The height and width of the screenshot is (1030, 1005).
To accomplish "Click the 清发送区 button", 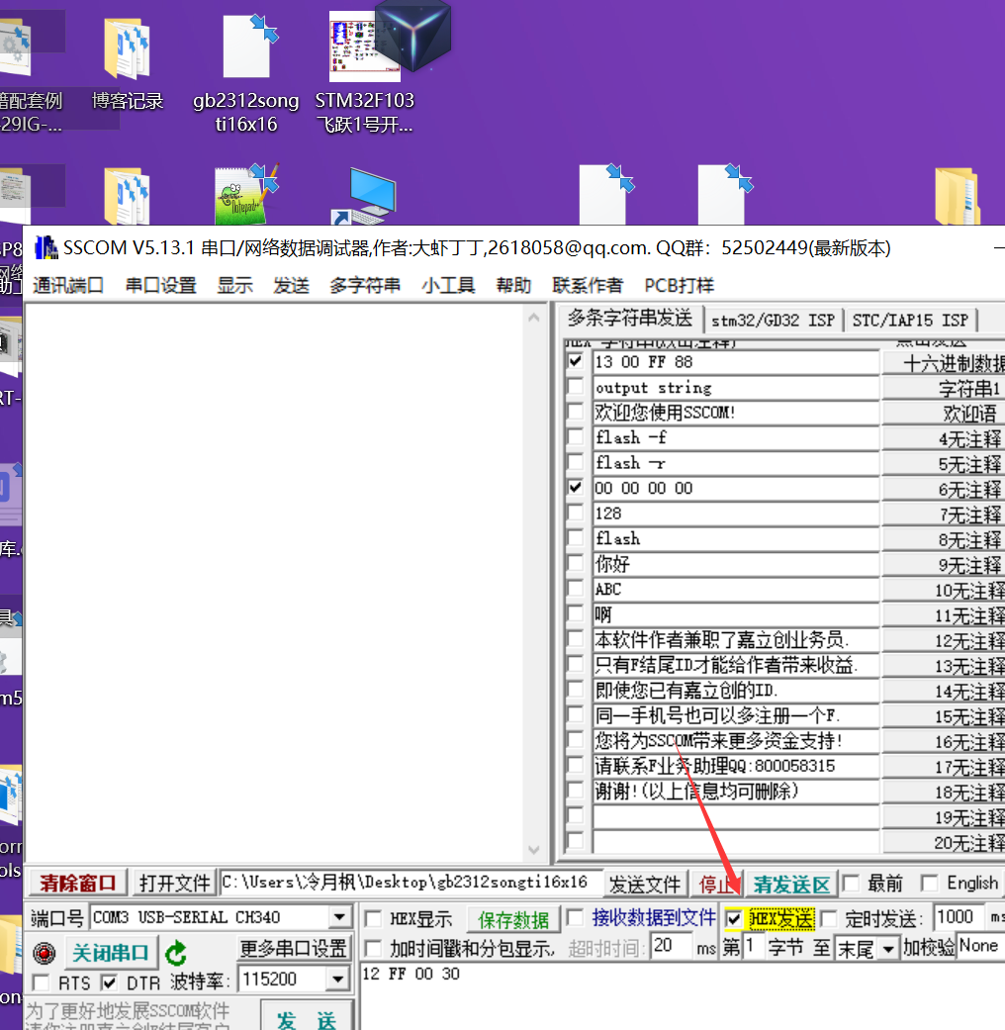I will tap(791, 885).
